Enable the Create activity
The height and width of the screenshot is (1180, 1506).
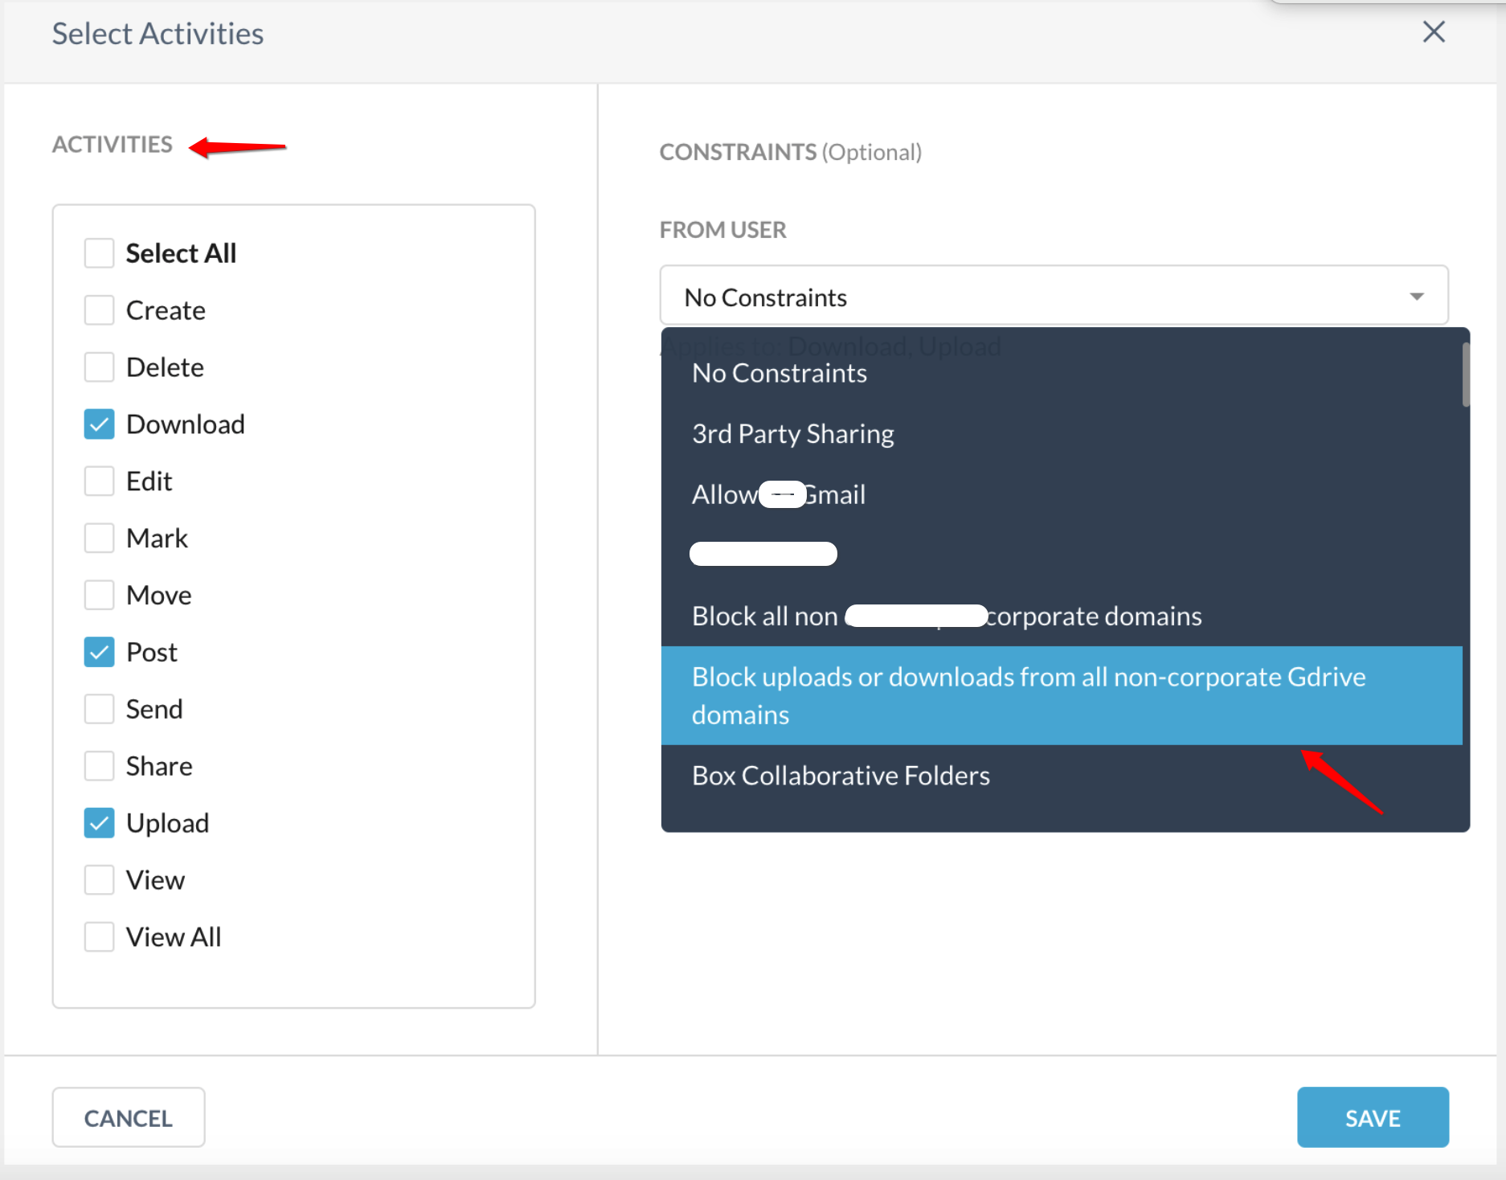tap(99, 309)
